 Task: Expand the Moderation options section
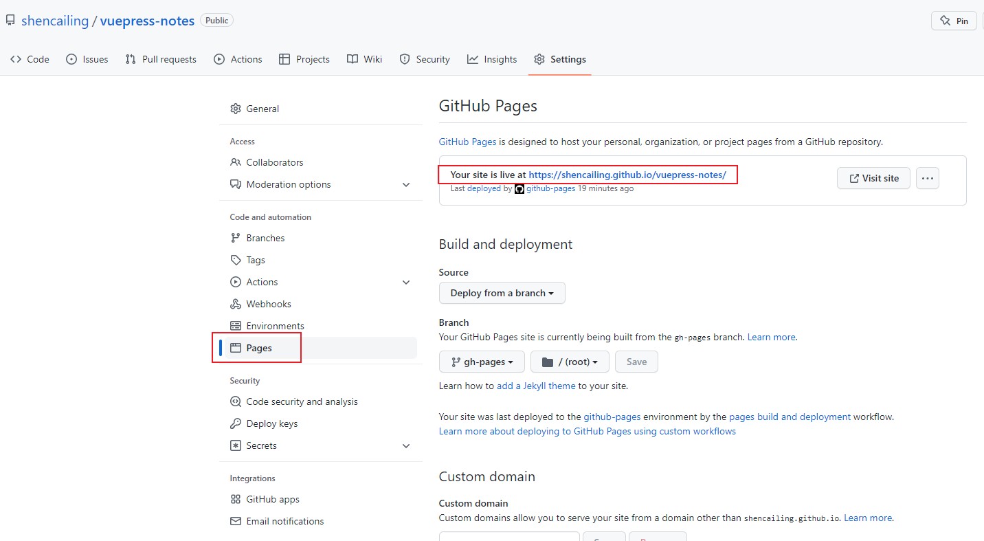pos(406,184)
